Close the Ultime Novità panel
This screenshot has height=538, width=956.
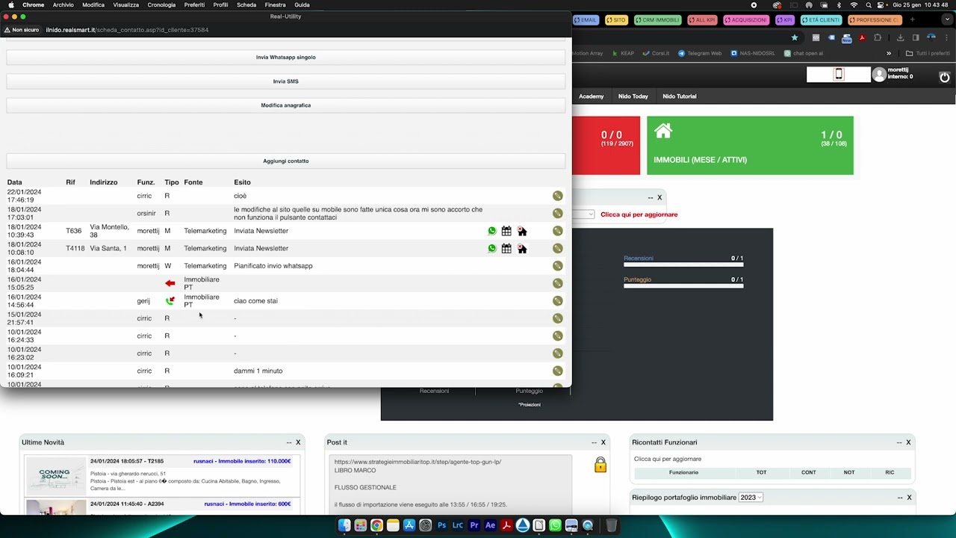pos(298,442)
